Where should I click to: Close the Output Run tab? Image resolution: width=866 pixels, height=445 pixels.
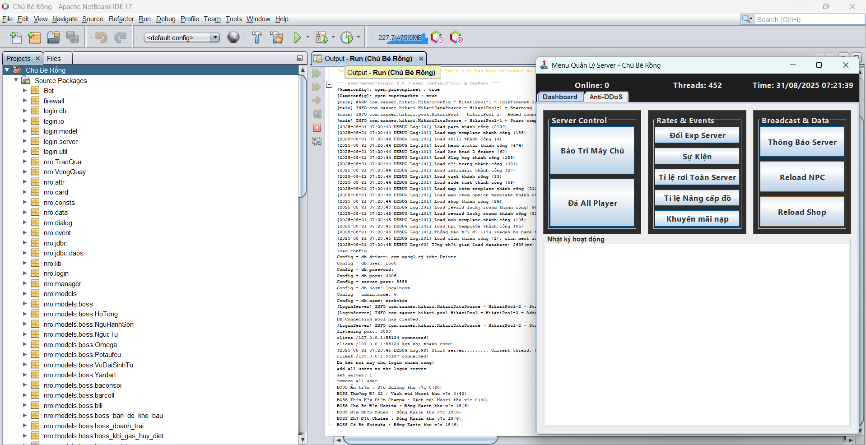click(x=421, y=59)
